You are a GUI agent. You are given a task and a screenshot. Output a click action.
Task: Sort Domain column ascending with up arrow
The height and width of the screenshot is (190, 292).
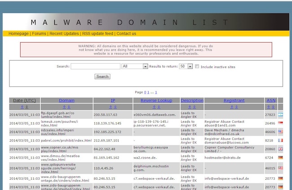point(64,107)
